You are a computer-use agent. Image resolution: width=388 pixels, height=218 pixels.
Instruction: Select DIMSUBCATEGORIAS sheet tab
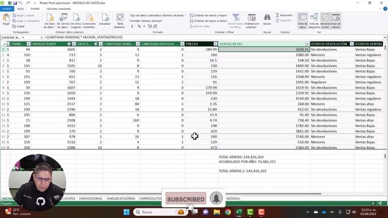pos(121,199)
